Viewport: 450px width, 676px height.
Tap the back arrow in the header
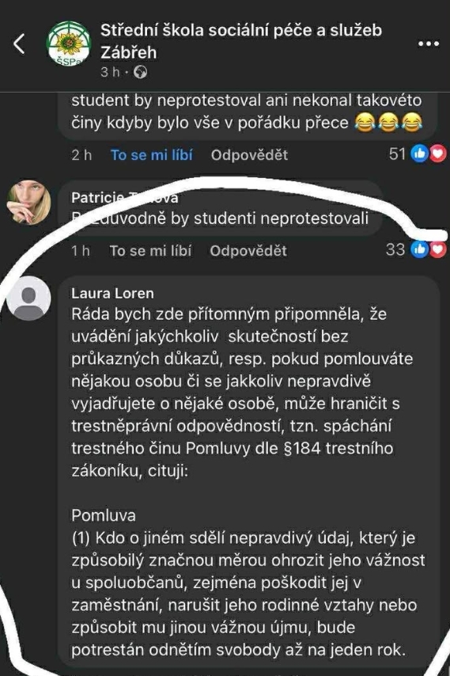[19, 44]
